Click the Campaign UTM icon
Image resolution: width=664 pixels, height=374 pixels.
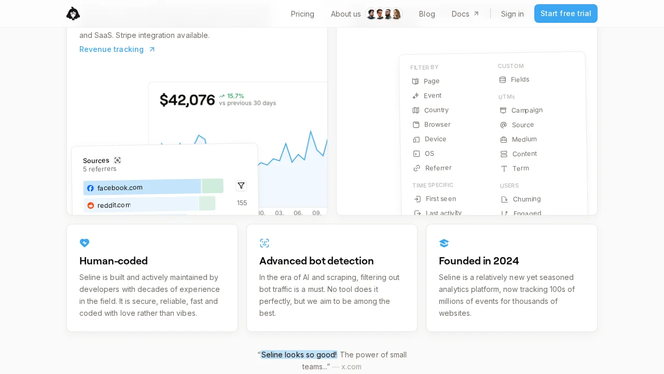coord(503,110)
